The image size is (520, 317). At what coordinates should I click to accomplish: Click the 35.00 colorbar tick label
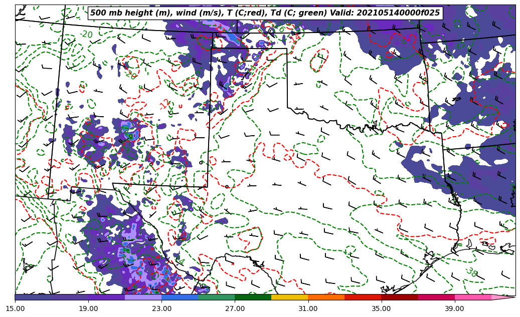381,308
